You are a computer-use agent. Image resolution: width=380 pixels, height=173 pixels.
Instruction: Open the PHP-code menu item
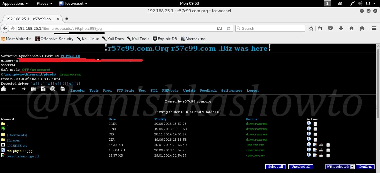(x=170, y=91)
